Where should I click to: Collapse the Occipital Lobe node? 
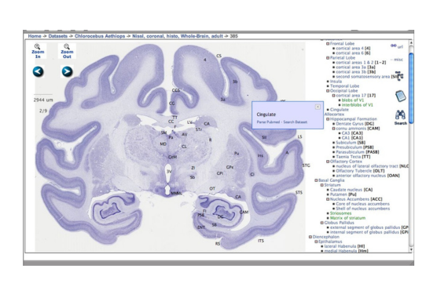point(328,91)
